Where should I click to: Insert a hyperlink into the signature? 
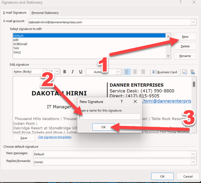[192, 72]
